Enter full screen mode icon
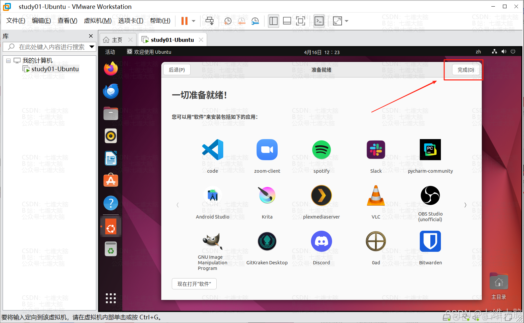Image resolution: width=524 pixels, height=323 pixels. point(300,21)
